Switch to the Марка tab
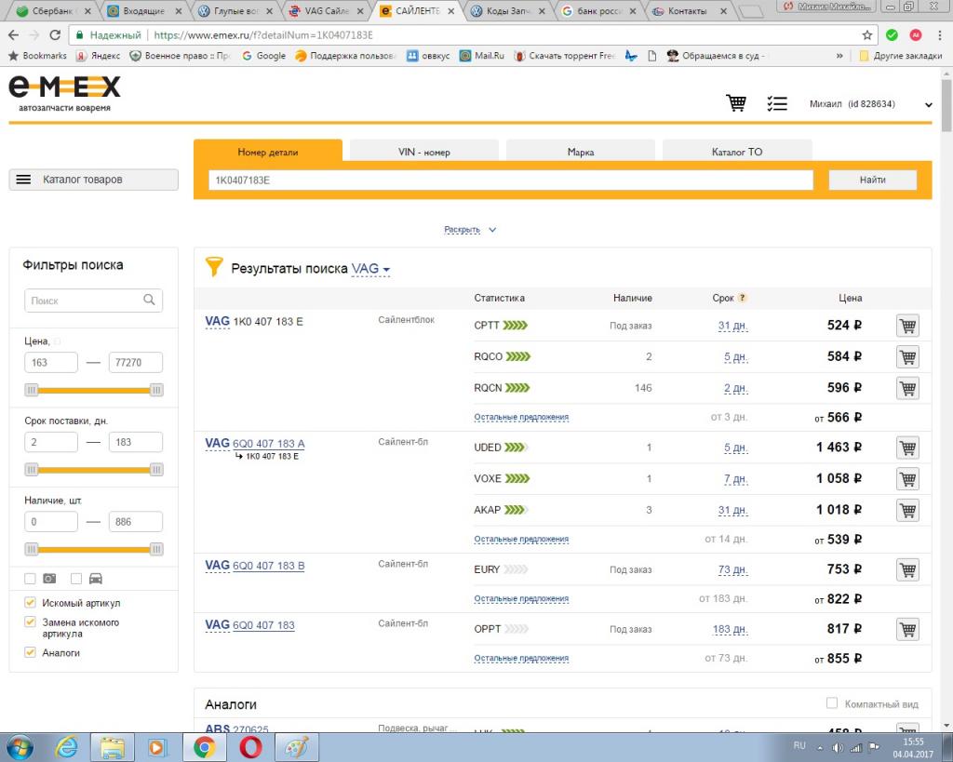953x762 pixels. pos(581,152)
